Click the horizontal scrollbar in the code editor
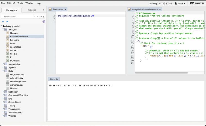This screenshot has height=126, width=206. tap(161, 73)
